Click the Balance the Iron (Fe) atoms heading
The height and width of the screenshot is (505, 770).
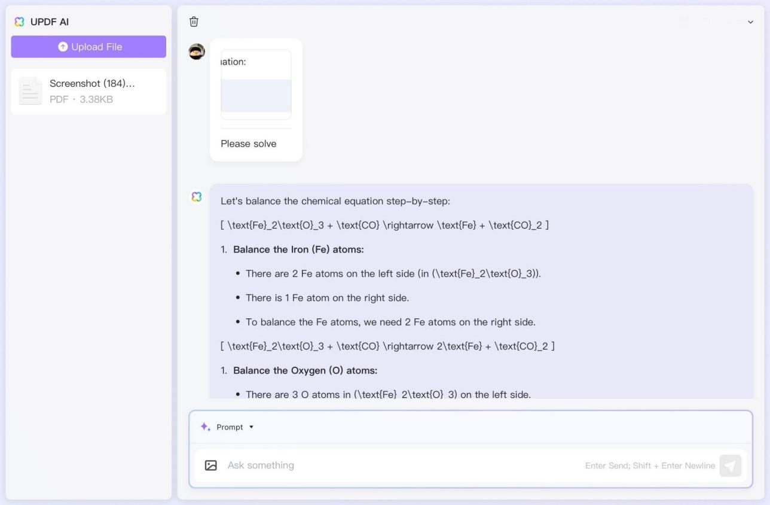click(x=298, y=250)
